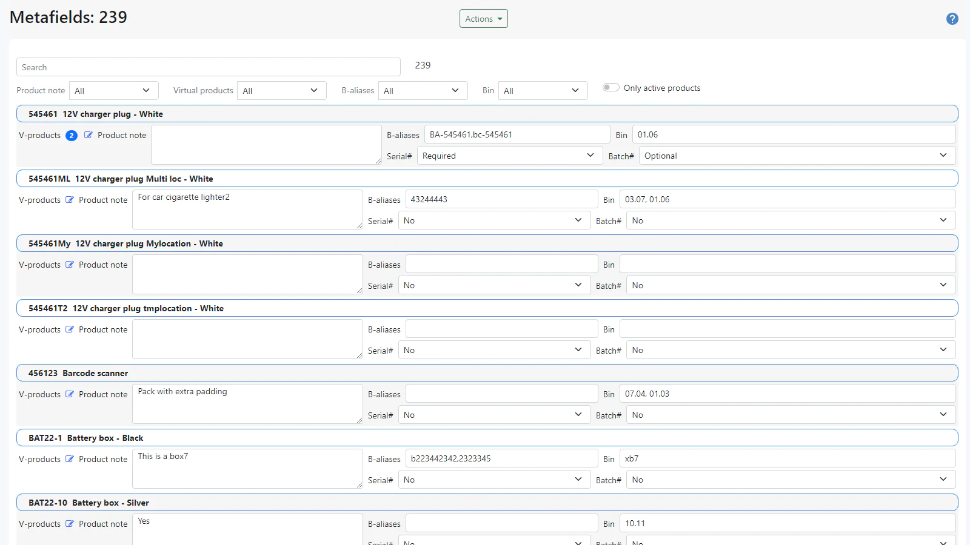Open the Bin filter dropdown
970x545 pixels.
click(543, 91)
